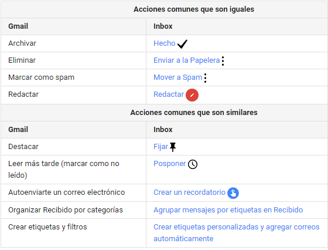This screenshot has width=328, height=250.
Task: Open the Enviar a la Papelera link
Action: (x=187, y=60)
